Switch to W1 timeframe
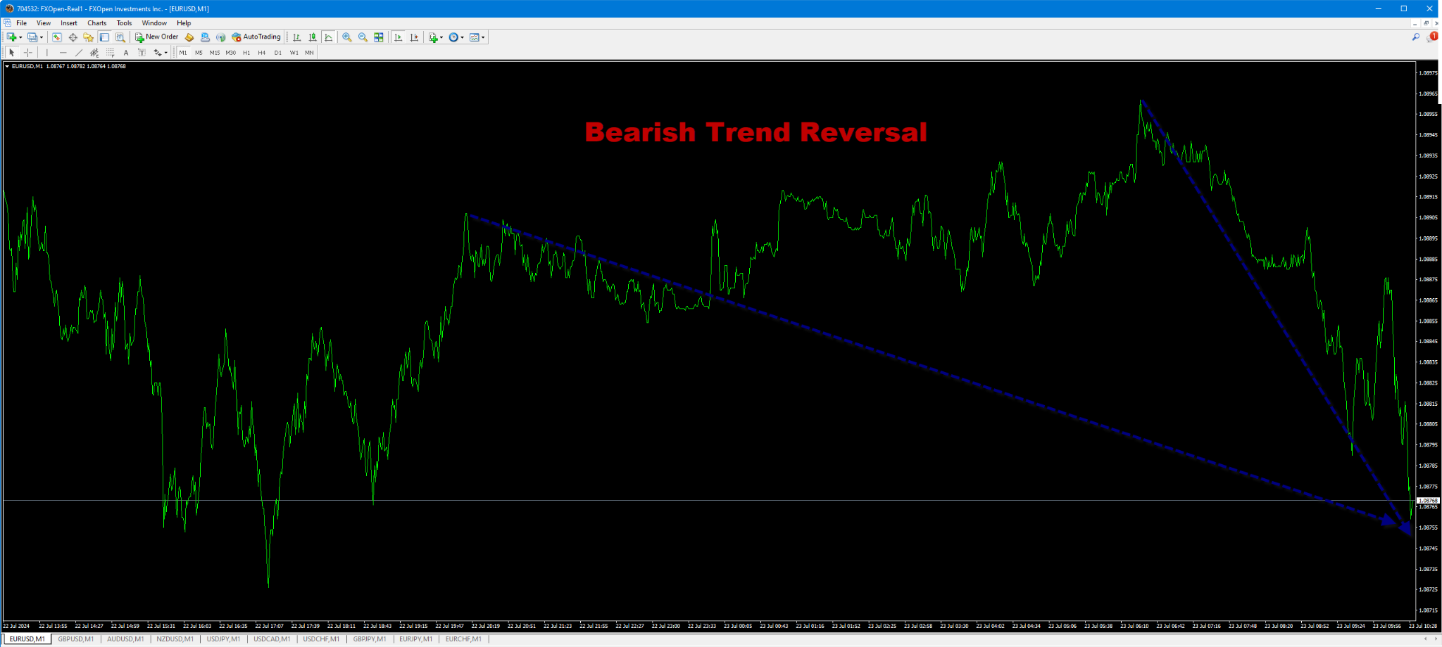This screenshot has width=1442, height=647. (294, 53)
